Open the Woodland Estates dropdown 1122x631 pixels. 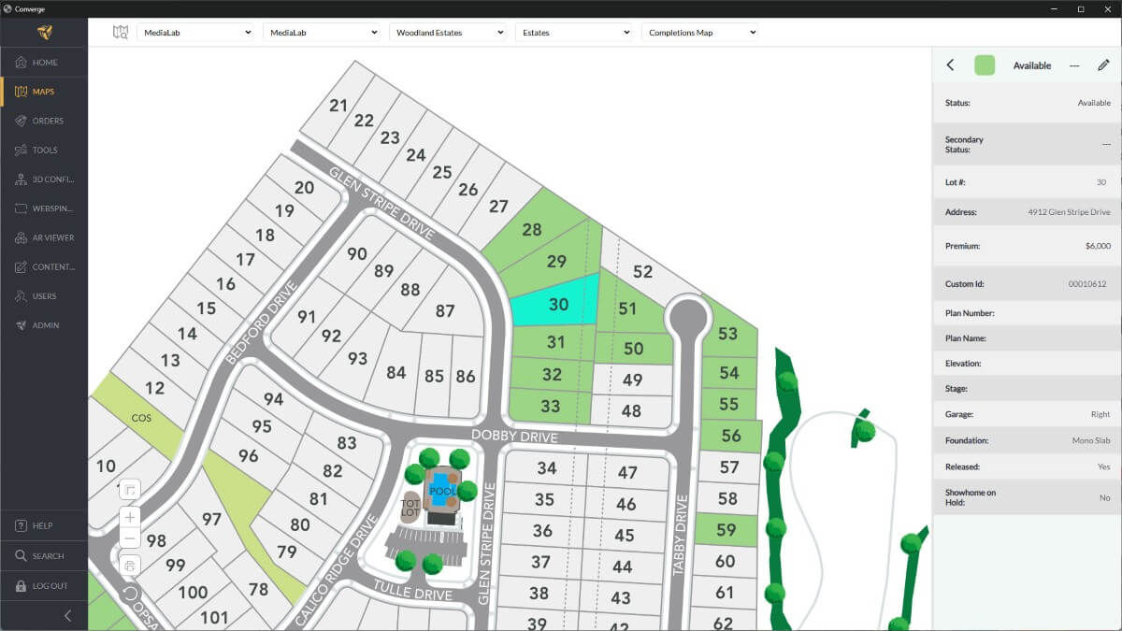pyautogui.click(x=447, y=33)
